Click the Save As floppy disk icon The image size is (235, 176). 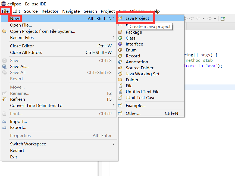coord(4,67)
